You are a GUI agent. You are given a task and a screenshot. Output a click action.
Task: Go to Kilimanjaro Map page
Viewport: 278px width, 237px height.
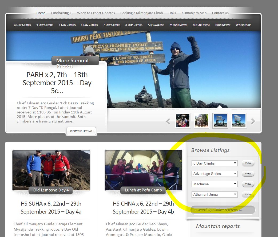pos(194,13)
